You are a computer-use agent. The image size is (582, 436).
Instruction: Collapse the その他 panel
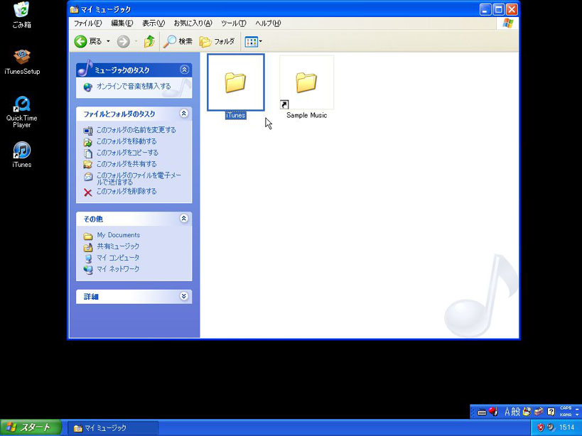point(184,219)
